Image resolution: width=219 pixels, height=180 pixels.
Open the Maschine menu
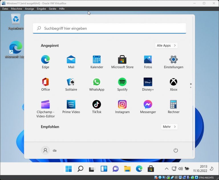pos(17,9)
